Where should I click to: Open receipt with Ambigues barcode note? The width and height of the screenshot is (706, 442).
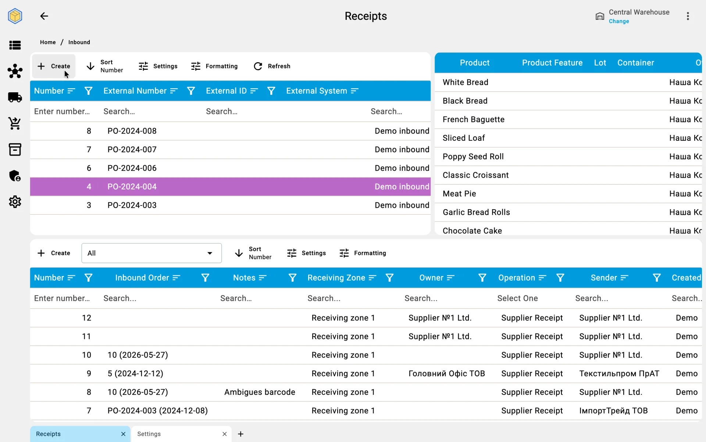coord(366,392)
